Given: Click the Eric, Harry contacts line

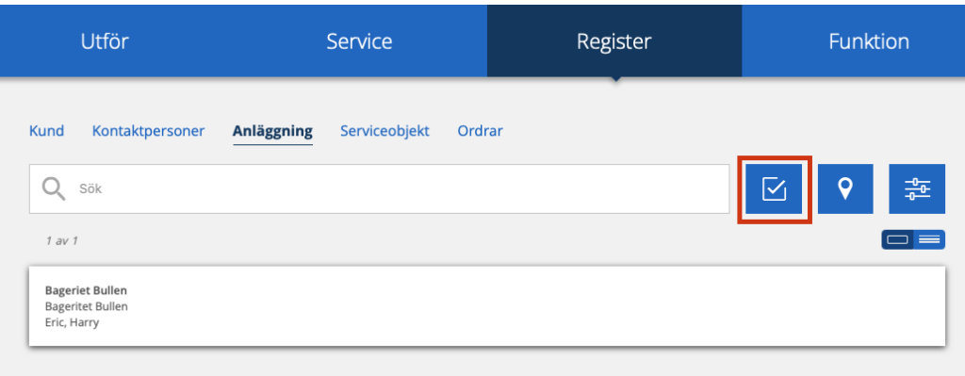Looking at the screenshot, I should point(72,322).
